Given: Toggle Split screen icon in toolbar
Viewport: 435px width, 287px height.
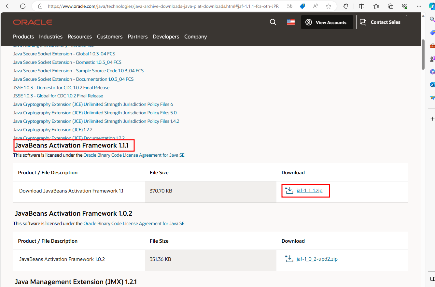Looking at the screenshot, I should [361, 6].
